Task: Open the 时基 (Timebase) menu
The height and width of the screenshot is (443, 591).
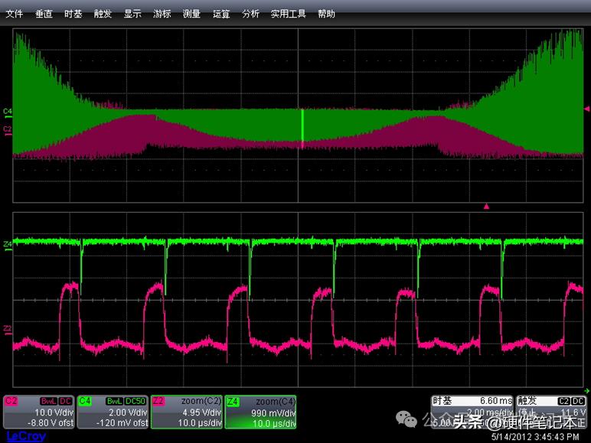Action: coord(73,14)
